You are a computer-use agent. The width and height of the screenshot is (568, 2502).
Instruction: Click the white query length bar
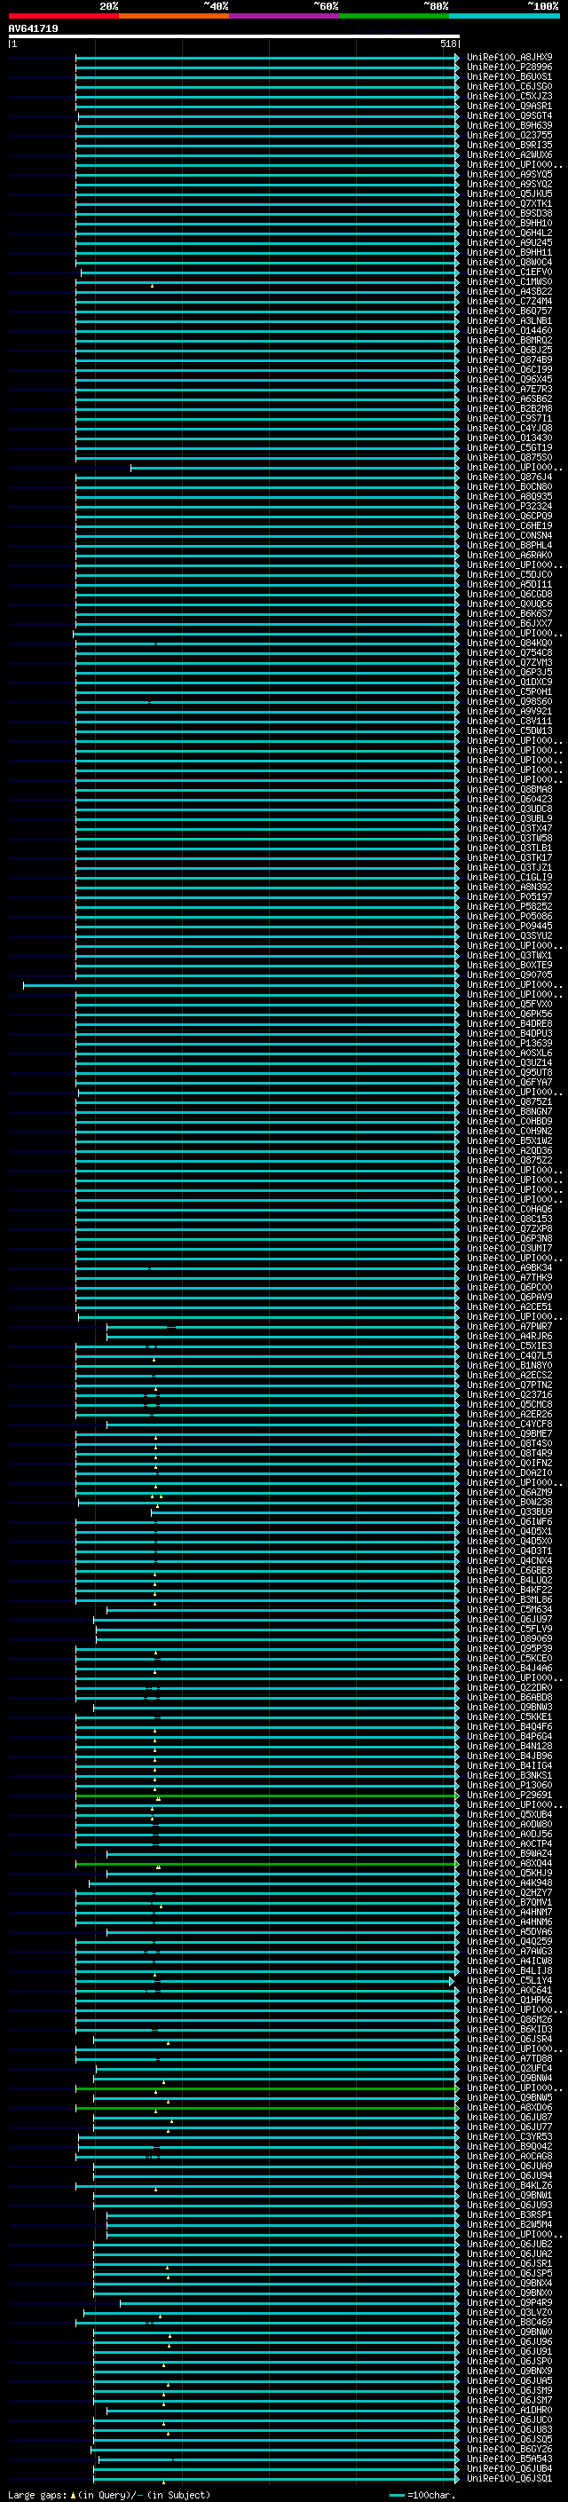coord(234,37)
